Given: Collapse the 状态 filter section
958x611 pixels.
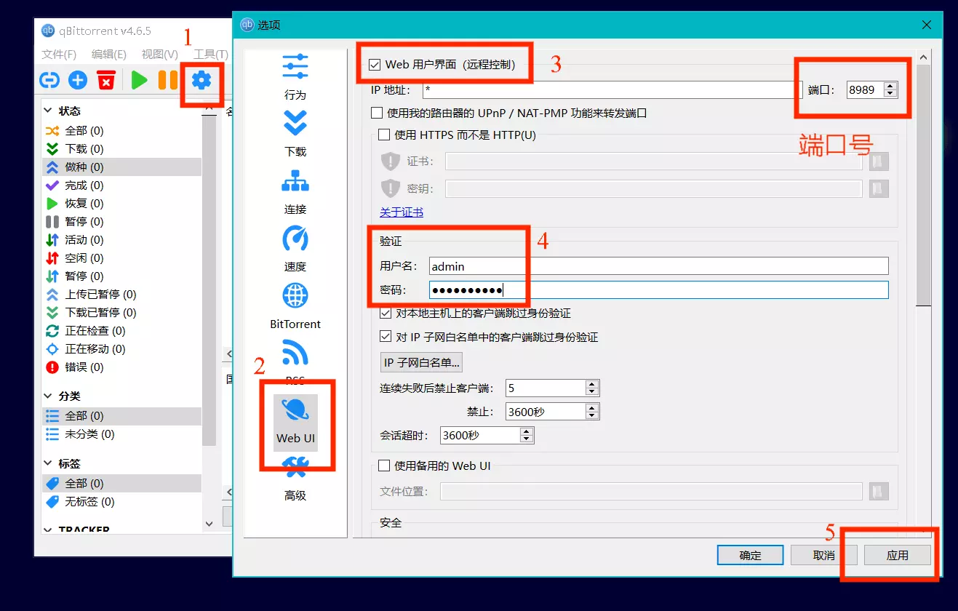Looking at the screenshot, I should [48, 111].
